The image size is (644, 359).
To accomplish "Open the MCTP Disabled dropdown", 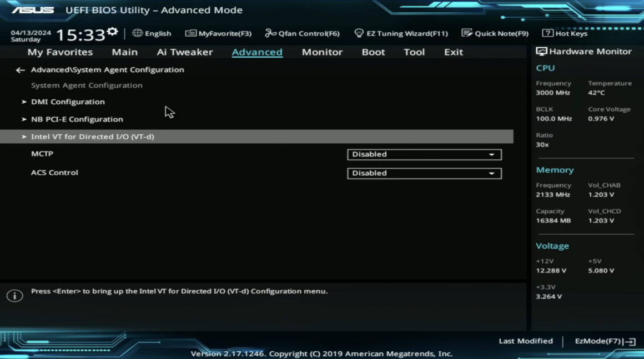I will pos(424,154).
